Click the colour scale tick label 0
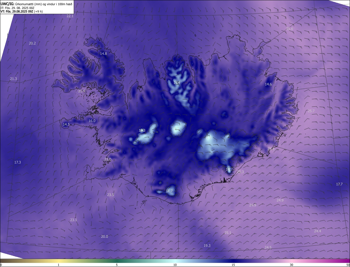Viewport: 350px width, 267px height. (x=1, y=265)
